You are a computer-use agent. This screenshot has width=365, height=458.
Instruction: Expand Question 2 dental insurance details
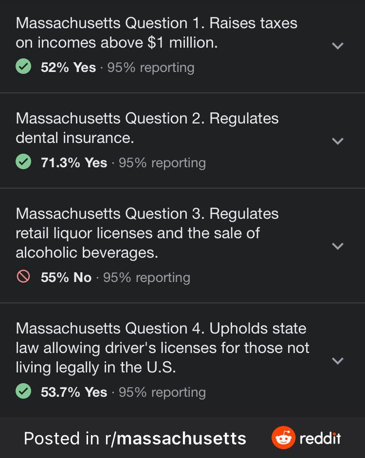(x=337, y=141)
